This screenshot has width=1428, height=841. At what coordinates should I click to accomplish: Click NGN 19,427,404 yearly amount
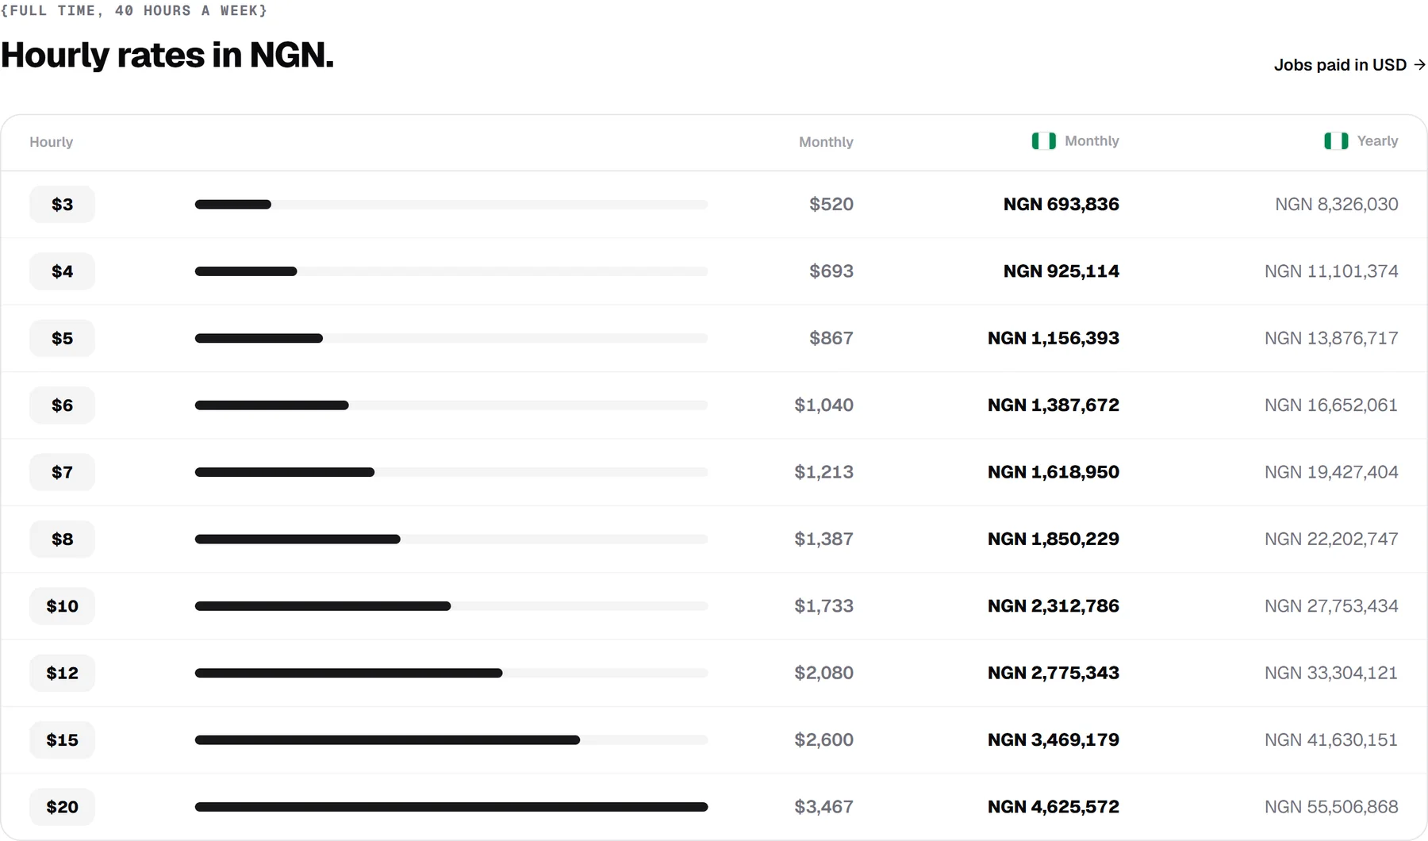[x=1331, y=472]
